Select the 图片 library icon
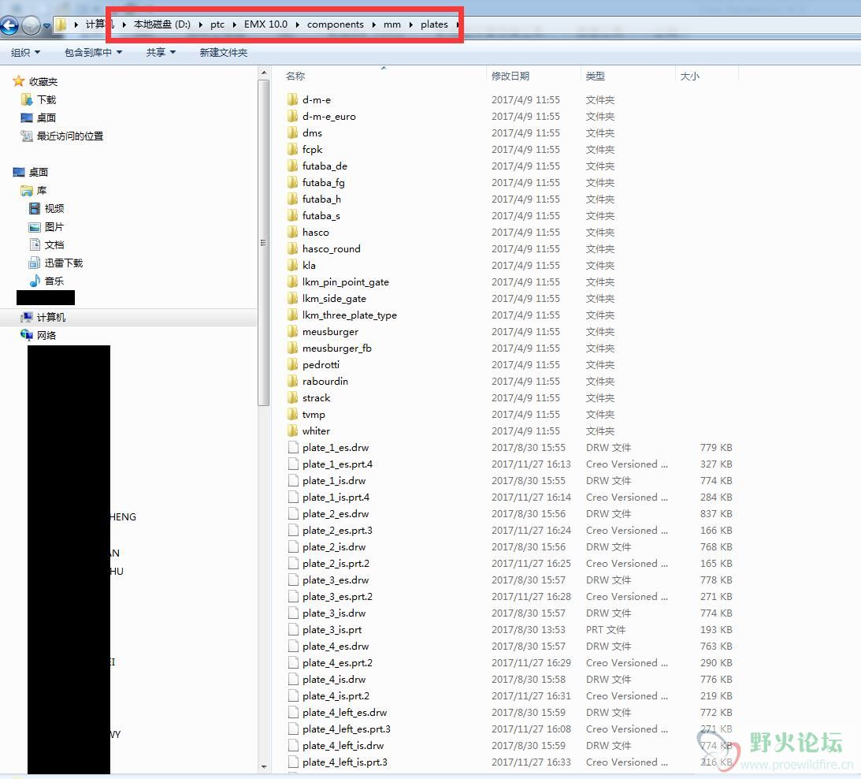Viewport: 861px width, 779px height. click(35, 226)
